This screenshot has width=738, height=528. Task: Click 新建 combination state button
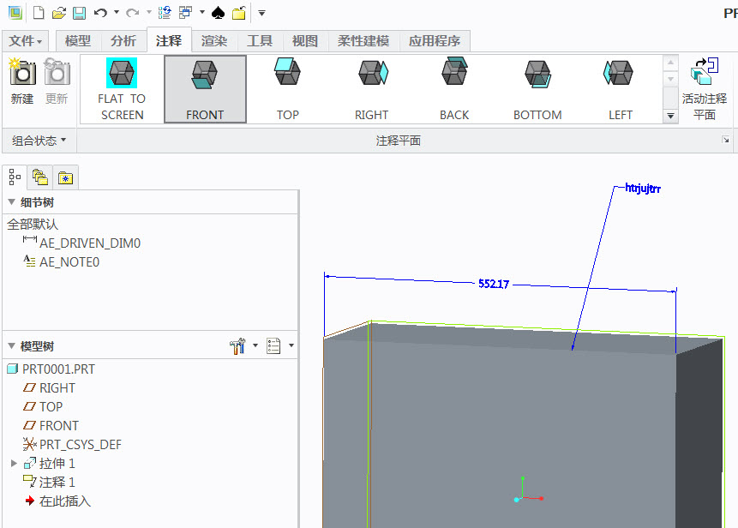22,81
